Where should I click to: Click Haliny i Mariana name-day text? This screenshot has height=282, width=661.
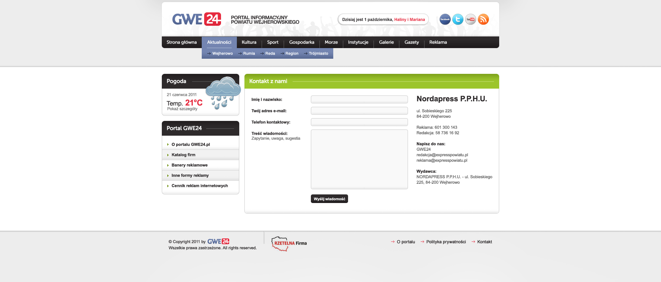click(409, 20)
